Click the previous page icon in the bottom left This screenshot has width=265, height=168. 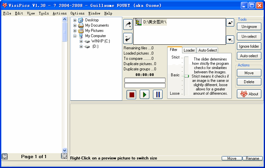(x=5, y=156)
